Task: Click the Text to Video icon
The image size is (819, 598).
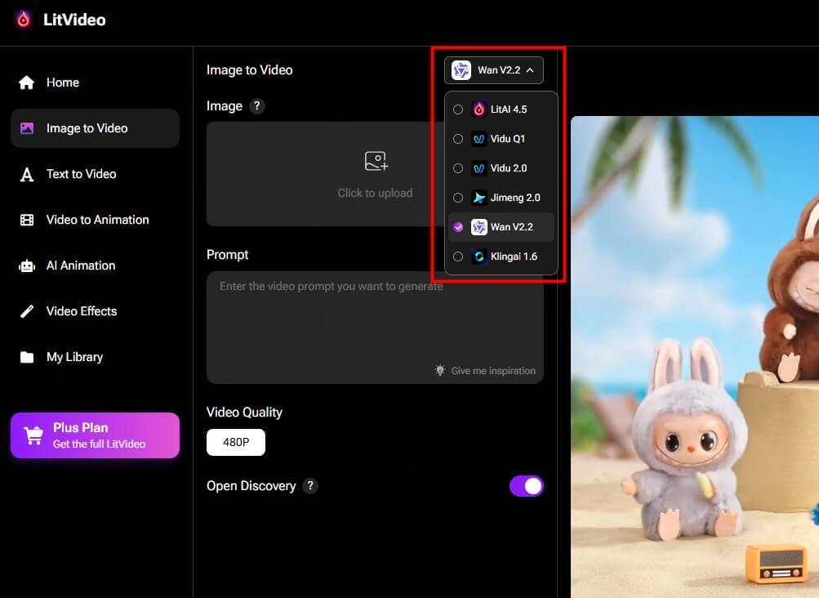Action: pos(27,173)
